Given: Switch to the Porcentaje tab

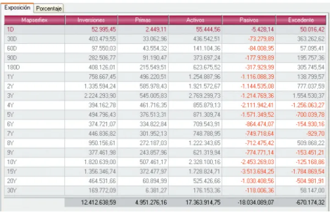Looking at the screenshot, I should click(x=49, y=9).
